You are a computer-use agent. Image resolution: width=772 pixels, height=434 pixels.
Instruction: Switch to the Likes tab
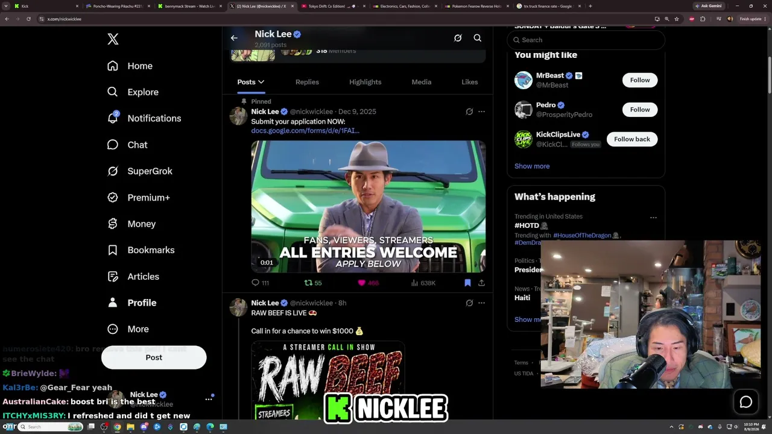470,82
